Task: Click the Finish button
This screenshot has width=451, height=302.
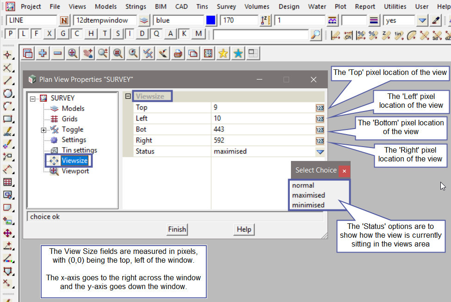Action: click(x=177, y=229)
